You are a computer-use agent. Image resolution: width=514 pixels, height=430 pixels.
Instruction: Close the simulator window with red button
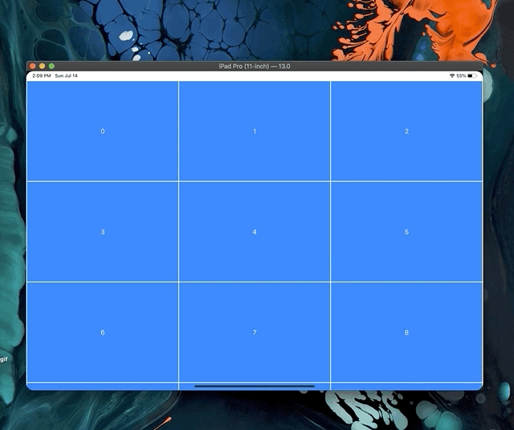[x=33, y=66]
